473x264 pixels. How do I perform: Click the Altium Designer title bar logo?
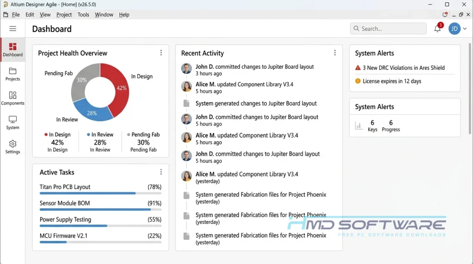(x=6, y=5)
